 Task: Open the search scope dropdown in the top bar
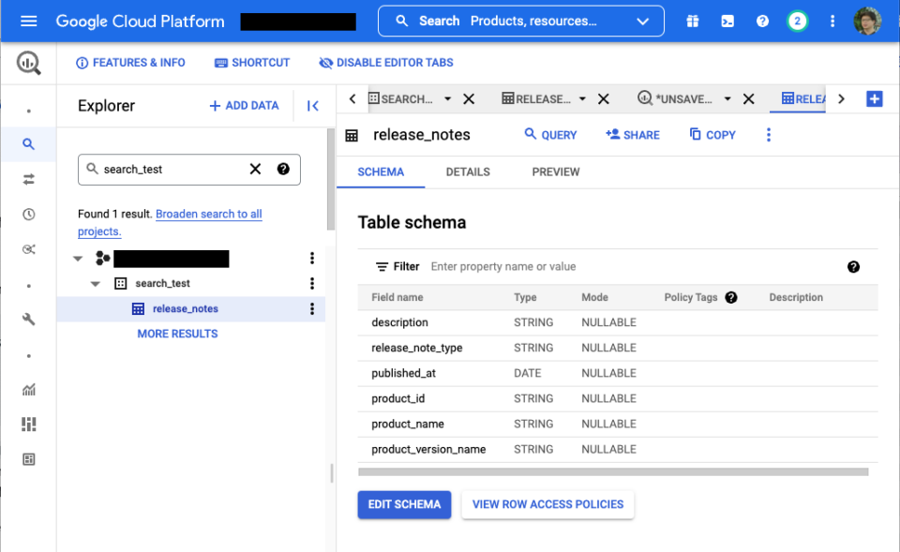tap(642, 21)
